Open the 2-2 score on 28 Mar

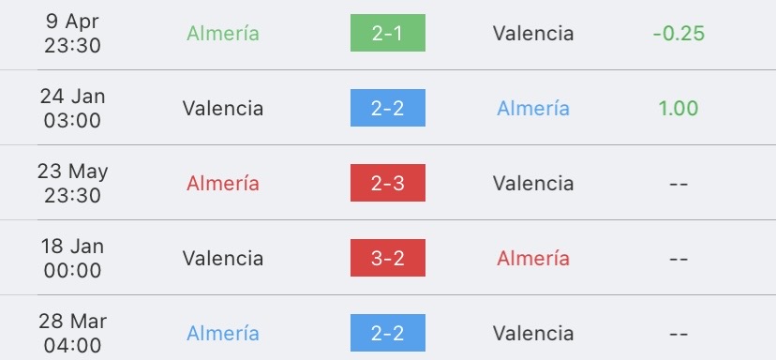[387, 333]
